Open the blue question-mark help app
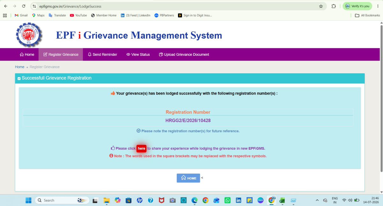Screen dimensions: 383x206 pos(151,200)
